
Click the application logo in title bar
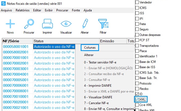[3, 4]
